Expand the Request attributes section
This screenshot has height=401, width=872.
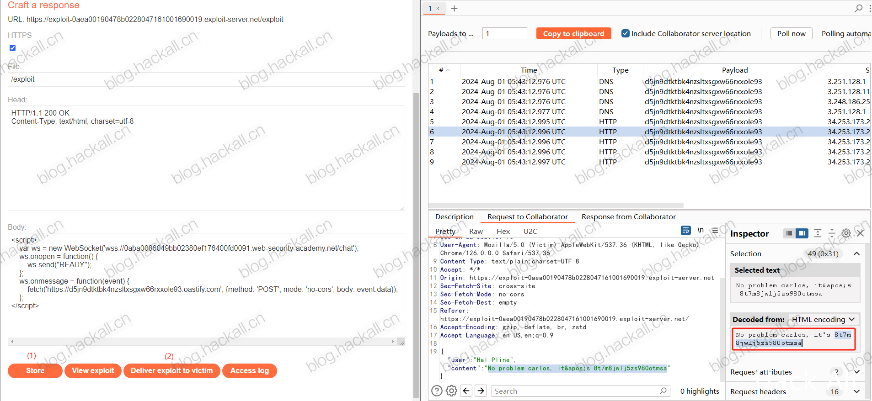pos(856,372)
